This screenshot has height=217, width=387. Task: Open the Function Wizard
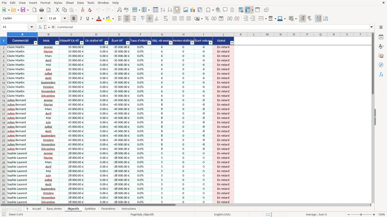click(40, 27)
